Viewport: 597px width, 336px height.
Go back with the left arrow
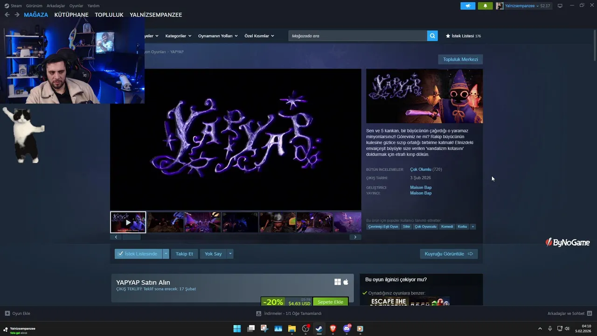click(7, 15)
